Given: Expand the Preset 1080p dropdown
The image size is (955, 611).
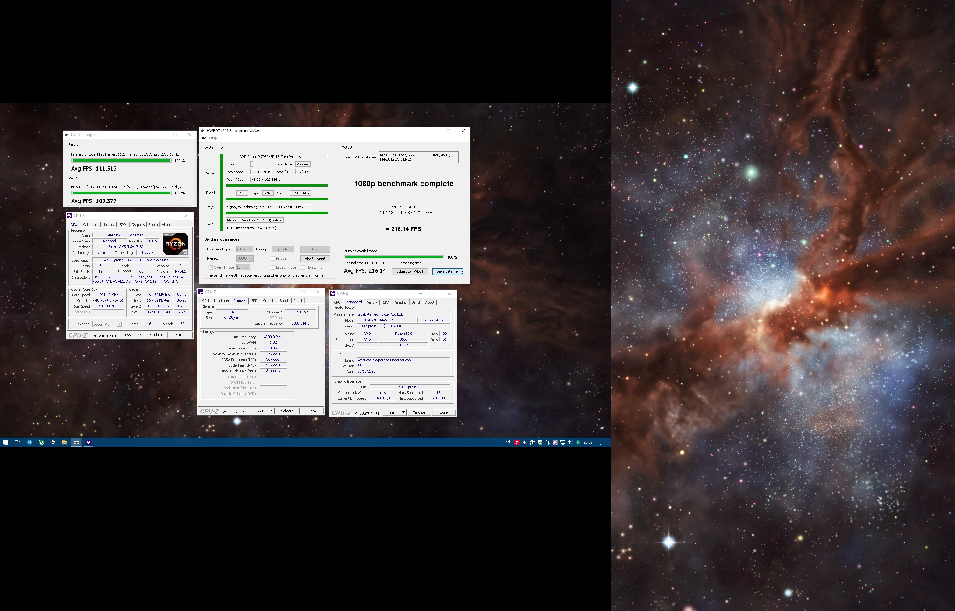Looking at the screenshot, I should [245, 259].
